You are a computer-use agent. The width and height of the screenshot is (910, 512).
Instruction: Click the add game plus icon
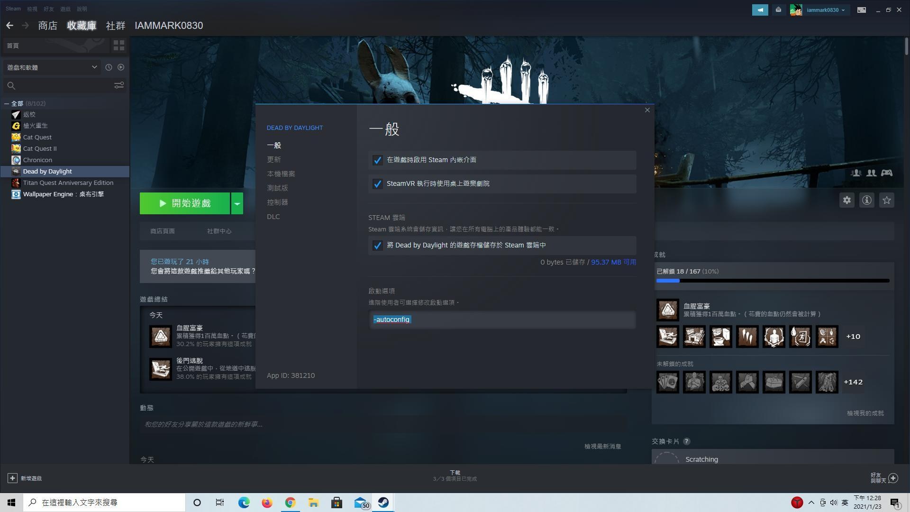tap(13, 478)
